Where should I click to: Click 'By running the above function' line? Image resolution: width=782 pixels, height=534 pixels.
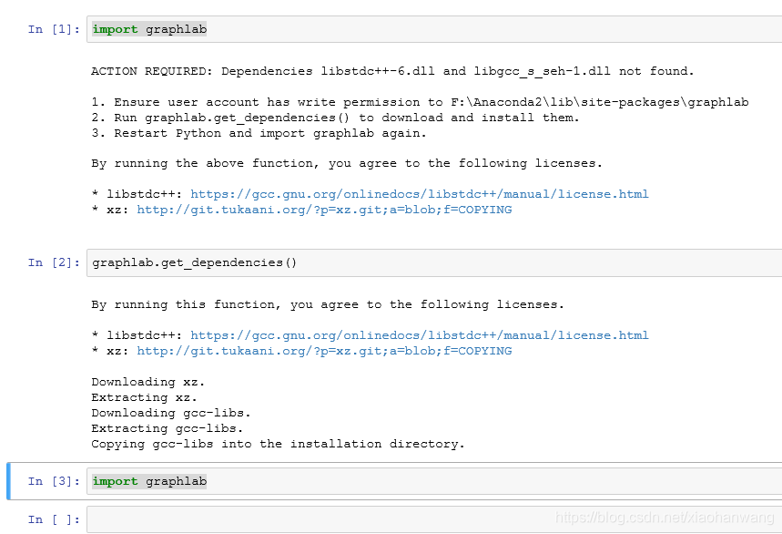point(347,163)
